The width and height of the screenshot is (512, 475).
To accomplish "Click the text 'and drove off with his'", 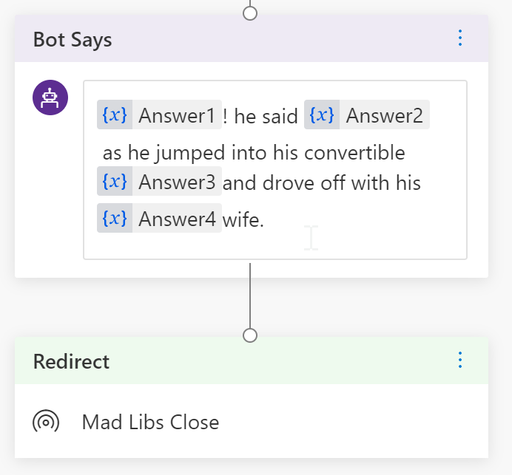I will click(x=322, y=182).
